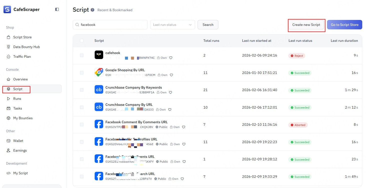Open the Script help question-mark icon
Screen dimensions: 366x188
92,10
